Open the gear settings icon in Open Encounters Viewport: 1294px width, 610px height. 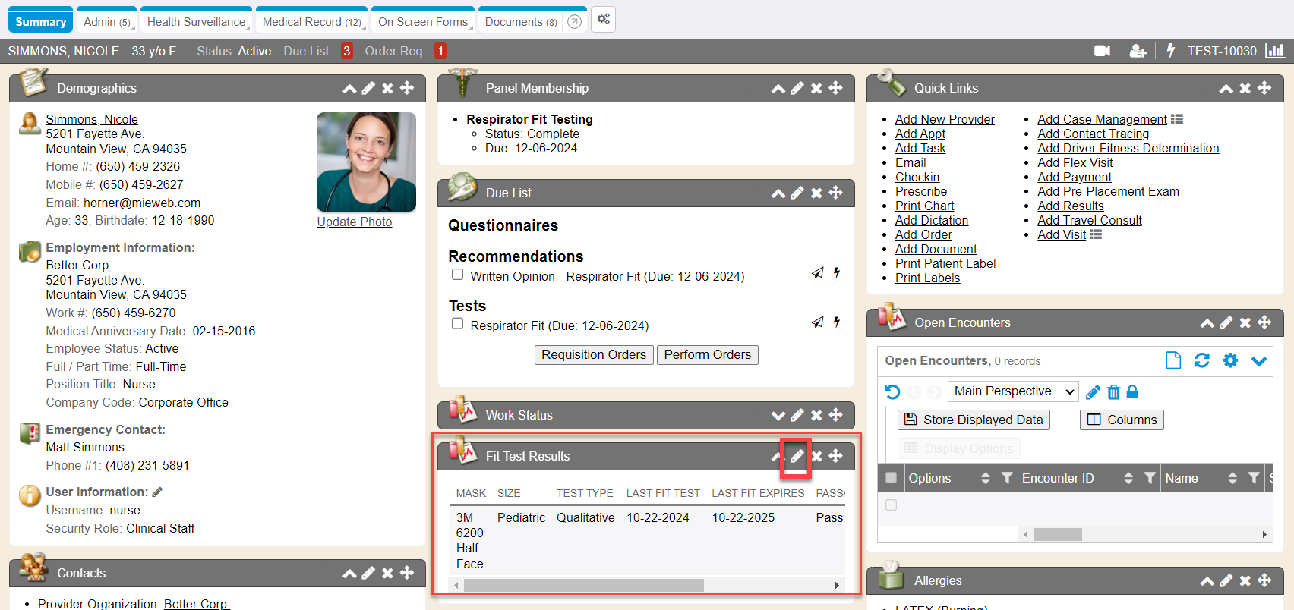pyautogui.click(x=1230, y=360)
